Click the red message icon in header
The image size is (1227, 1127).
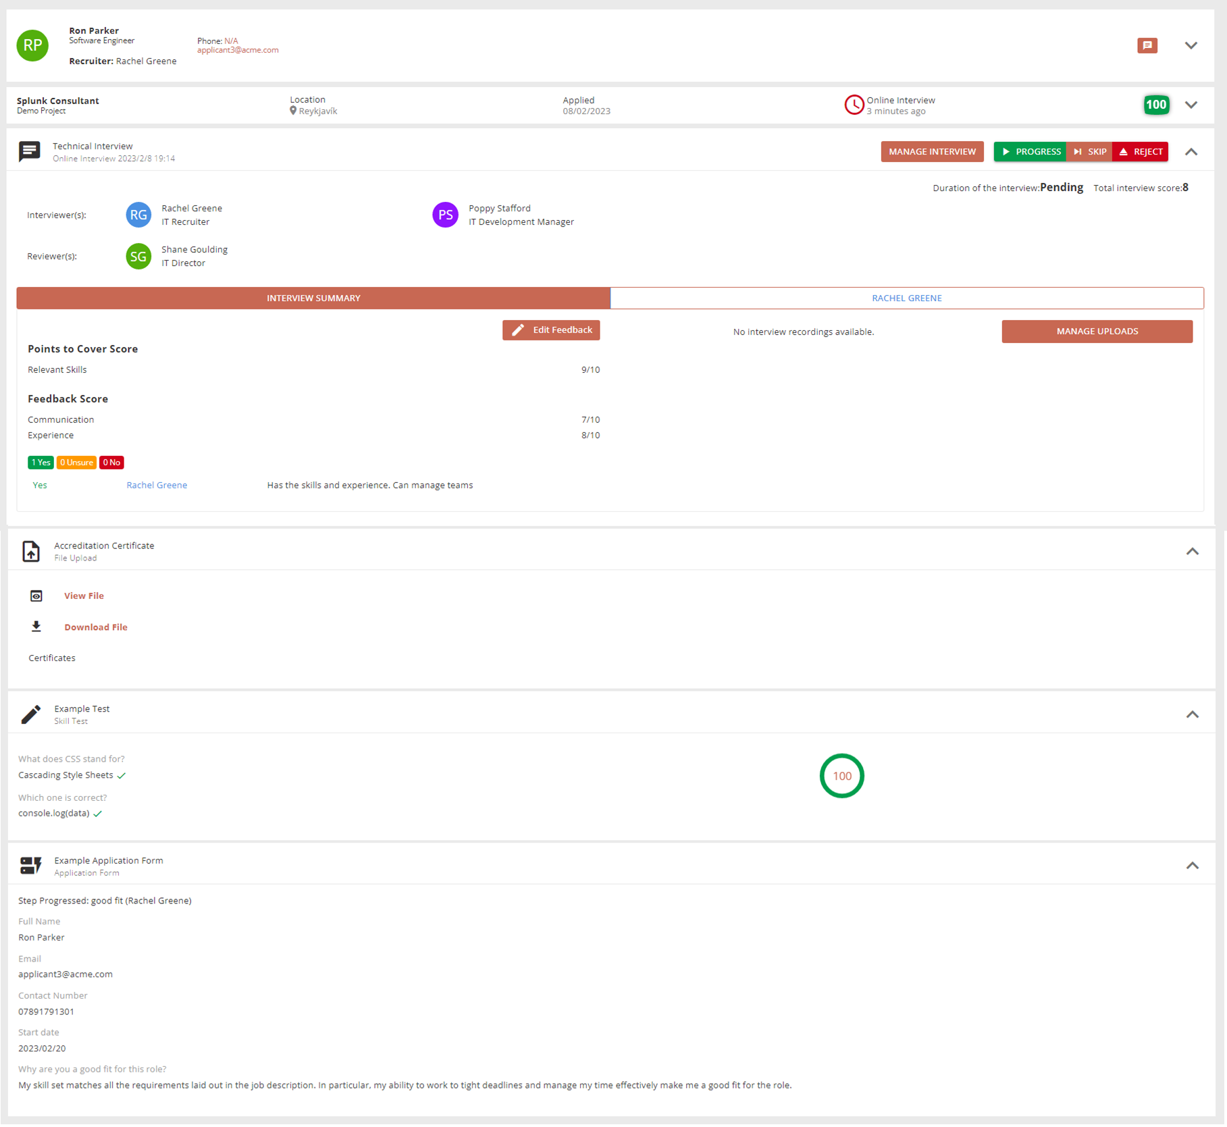click(1147, 45)
